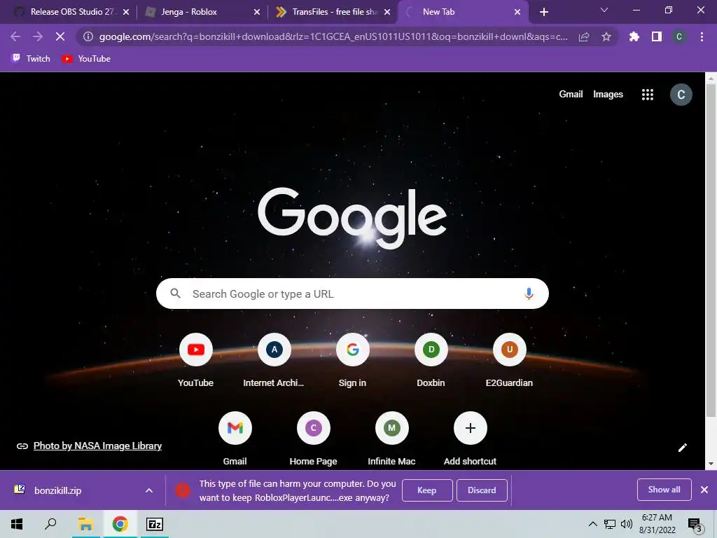Screen dimensions: 717x538
Task: Click the network icon in system tray
Action: (610, 524)
